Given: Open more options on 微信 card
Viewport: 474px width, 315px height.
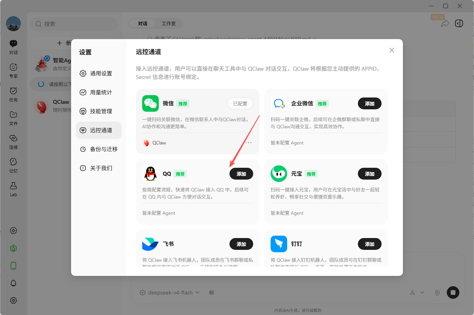Looking at the screenshot, I should pos(248,142).
